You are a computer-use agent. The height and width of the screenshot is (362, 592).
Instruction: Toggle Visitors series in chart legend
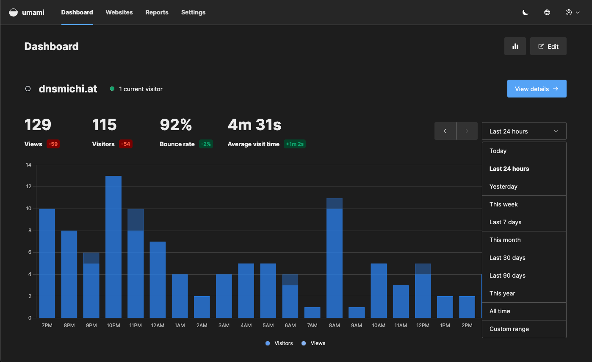[279, 343]
